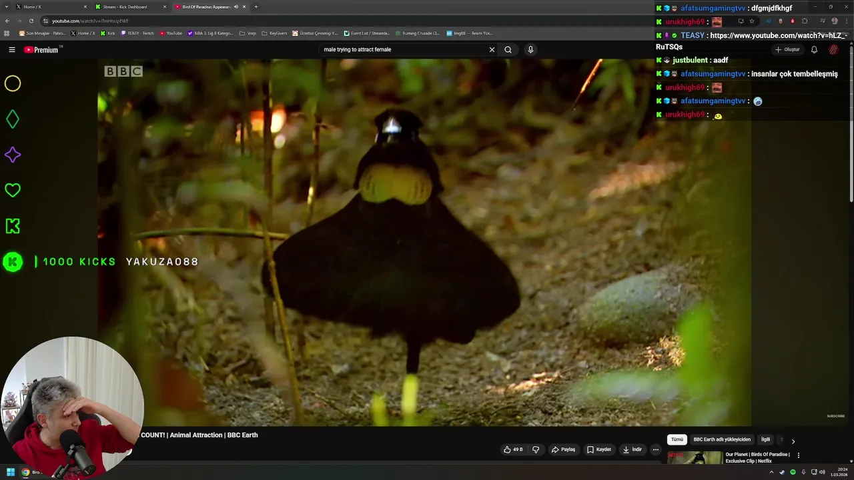This screenshot has width=854, height=480.
Task: Open a new browser tab
Action: (256, 7)
